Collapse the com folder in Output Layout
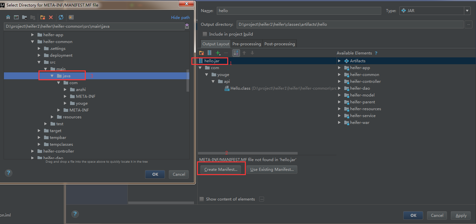Image resolution: width=476 pixels, height=224 pixels. [x=200, y=68]
